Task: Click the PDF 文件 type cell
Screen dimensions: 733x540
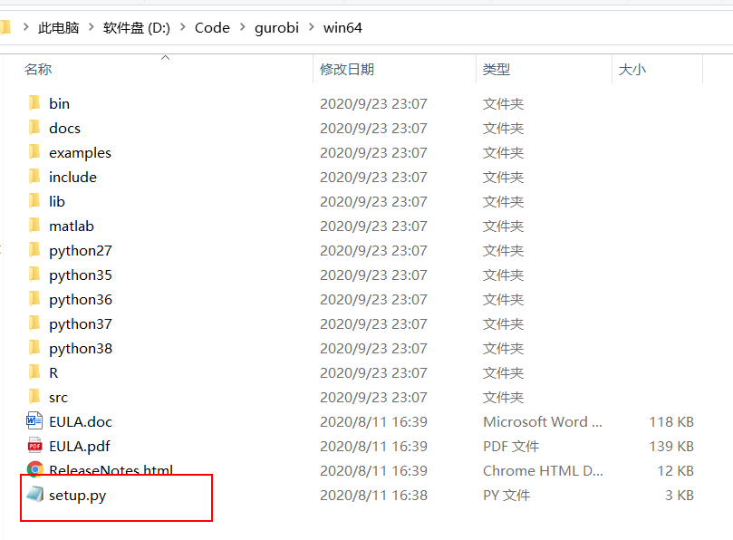Action: point(511,446)
